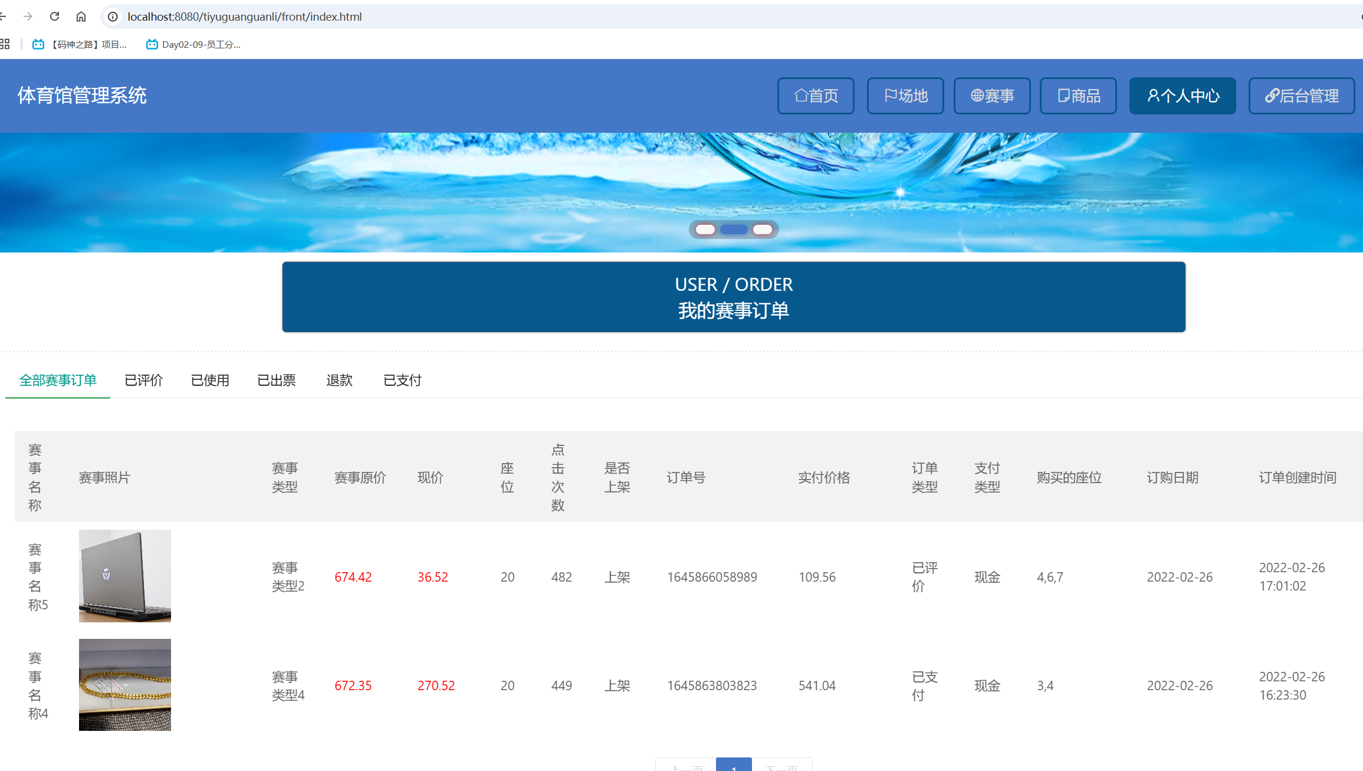Viewport: 1363px width, 771px height.
Task: Click the 个人中心 person icon
Action: (x=1152, y=96)
